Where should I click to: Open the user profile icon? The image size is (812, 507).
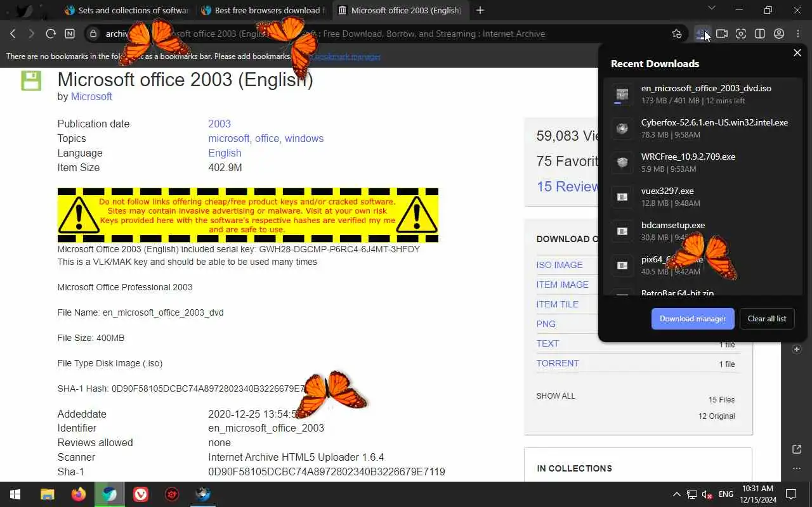coord(779,34)
